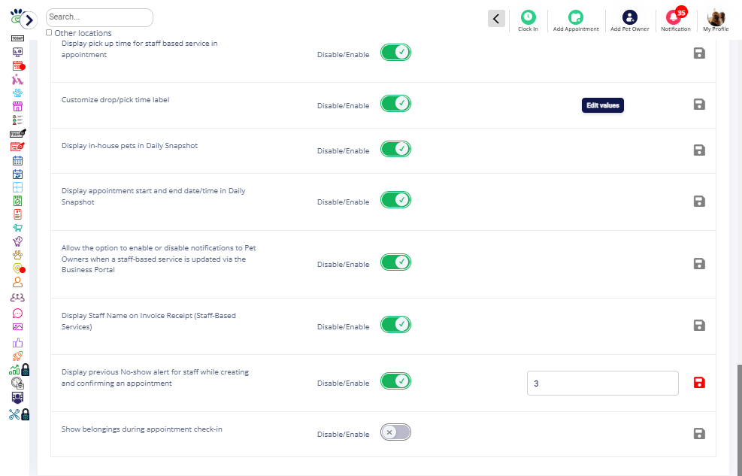Image resolution: width=742 pixels, height=476 pixels.
Task: Open the brown paw print sidebar icon
Action: [17, 255]
